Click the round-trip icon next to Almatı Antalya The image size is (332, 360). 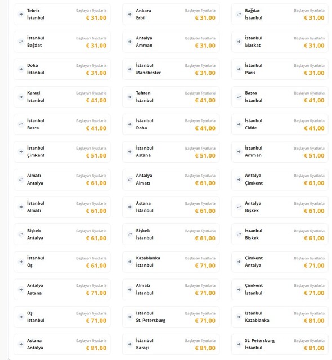(21, 179)
